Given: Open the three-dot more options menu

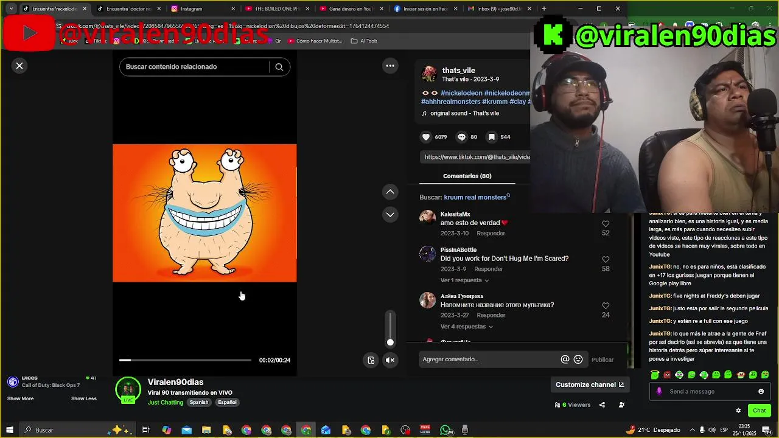Looking at the screenshot, I should point(390,66).
